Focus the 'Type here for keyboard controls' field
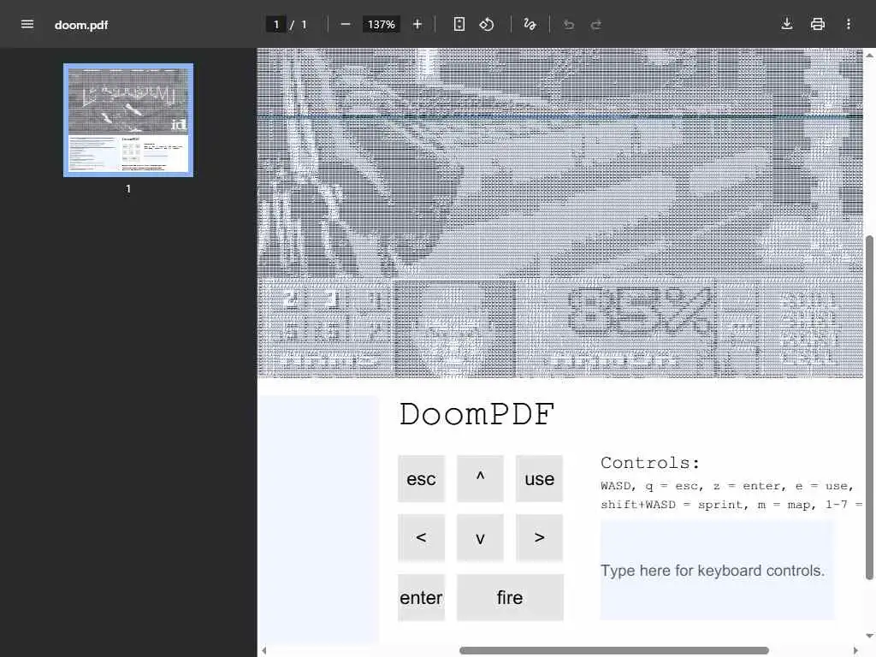The width and height of the screenshot is (876, 657). [x=718, y=571]
